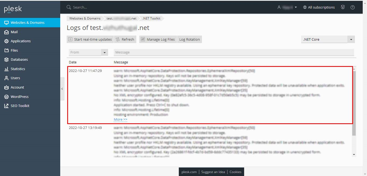The width and height of the screenshot is (367, 176).
Task: Open the help question mark icon
Action: point(353,7)
